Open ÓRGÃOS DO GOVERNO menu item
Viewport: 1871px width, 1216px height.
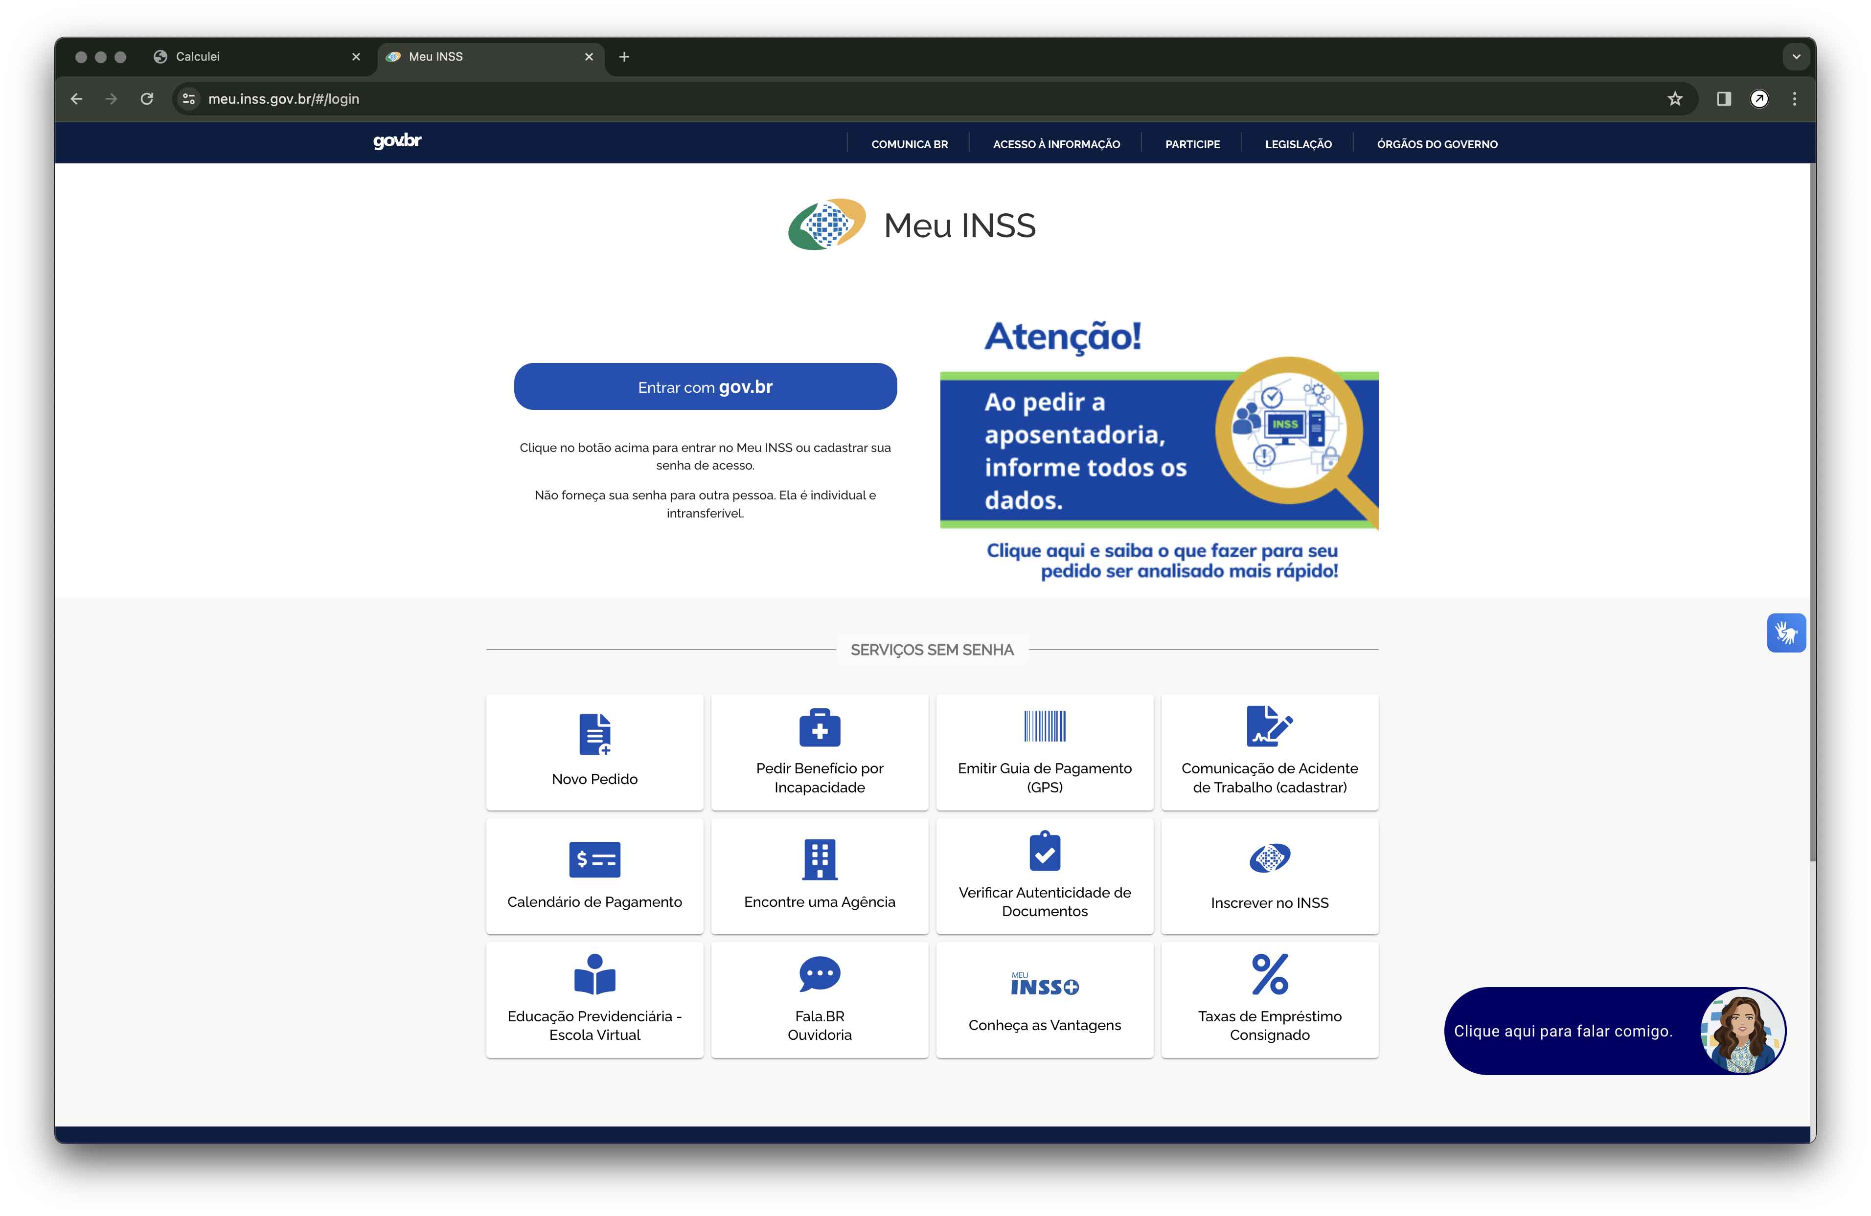click(1436, 145)
